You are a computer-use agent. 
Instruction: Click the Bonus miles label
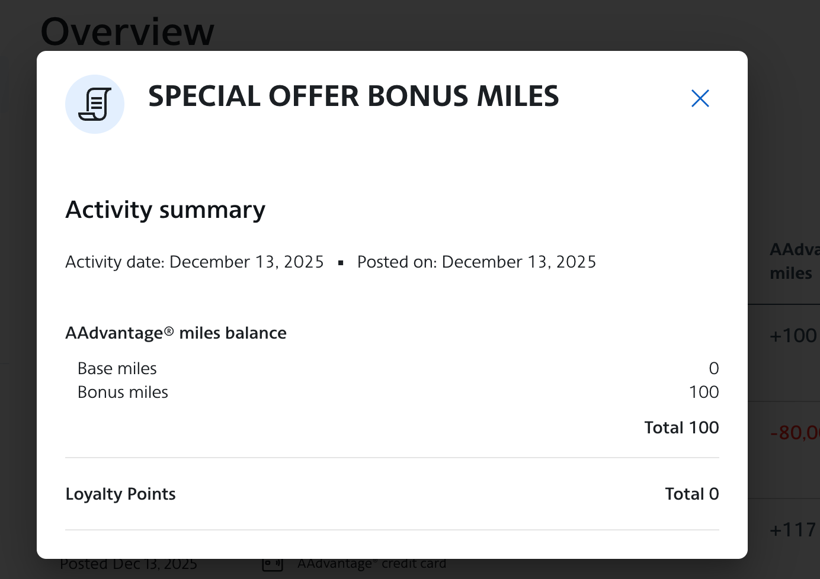point(123,392)
